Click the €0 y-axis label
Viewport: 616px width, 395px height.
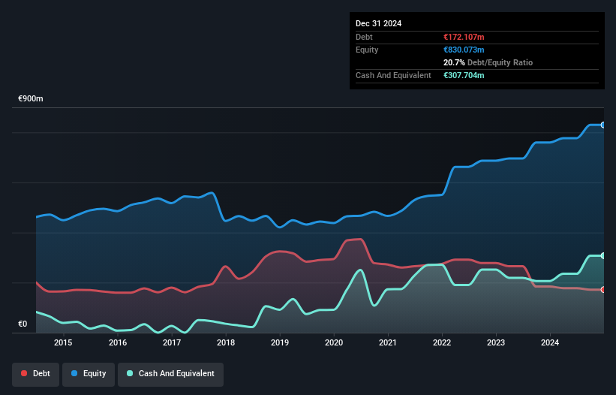tap(23, 324)
